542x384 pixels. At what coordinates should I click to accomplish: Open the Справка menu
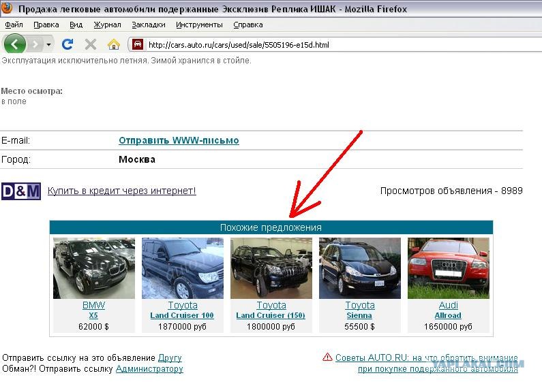pos(248,25)
